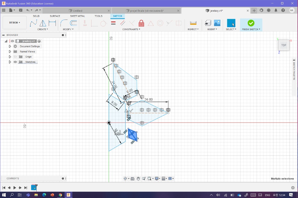Apply the Perpendicular constraint

click(132, 23)
